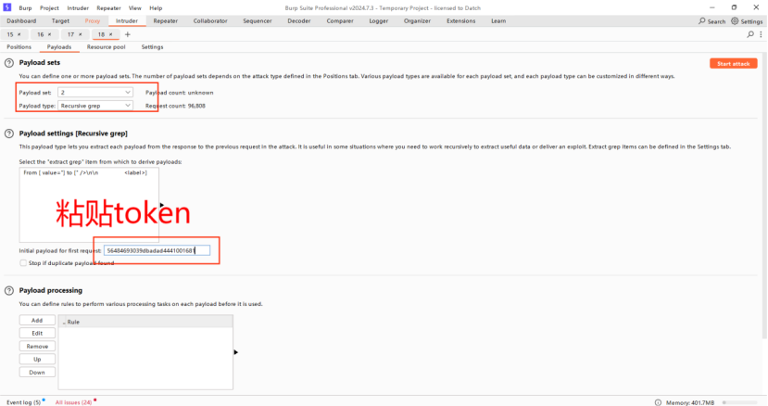Open the Project menu

point(49,7)
